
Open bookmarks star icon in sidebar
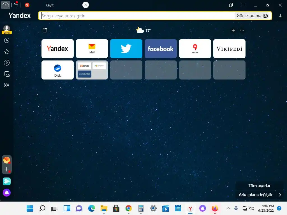[x=7, y=52]
